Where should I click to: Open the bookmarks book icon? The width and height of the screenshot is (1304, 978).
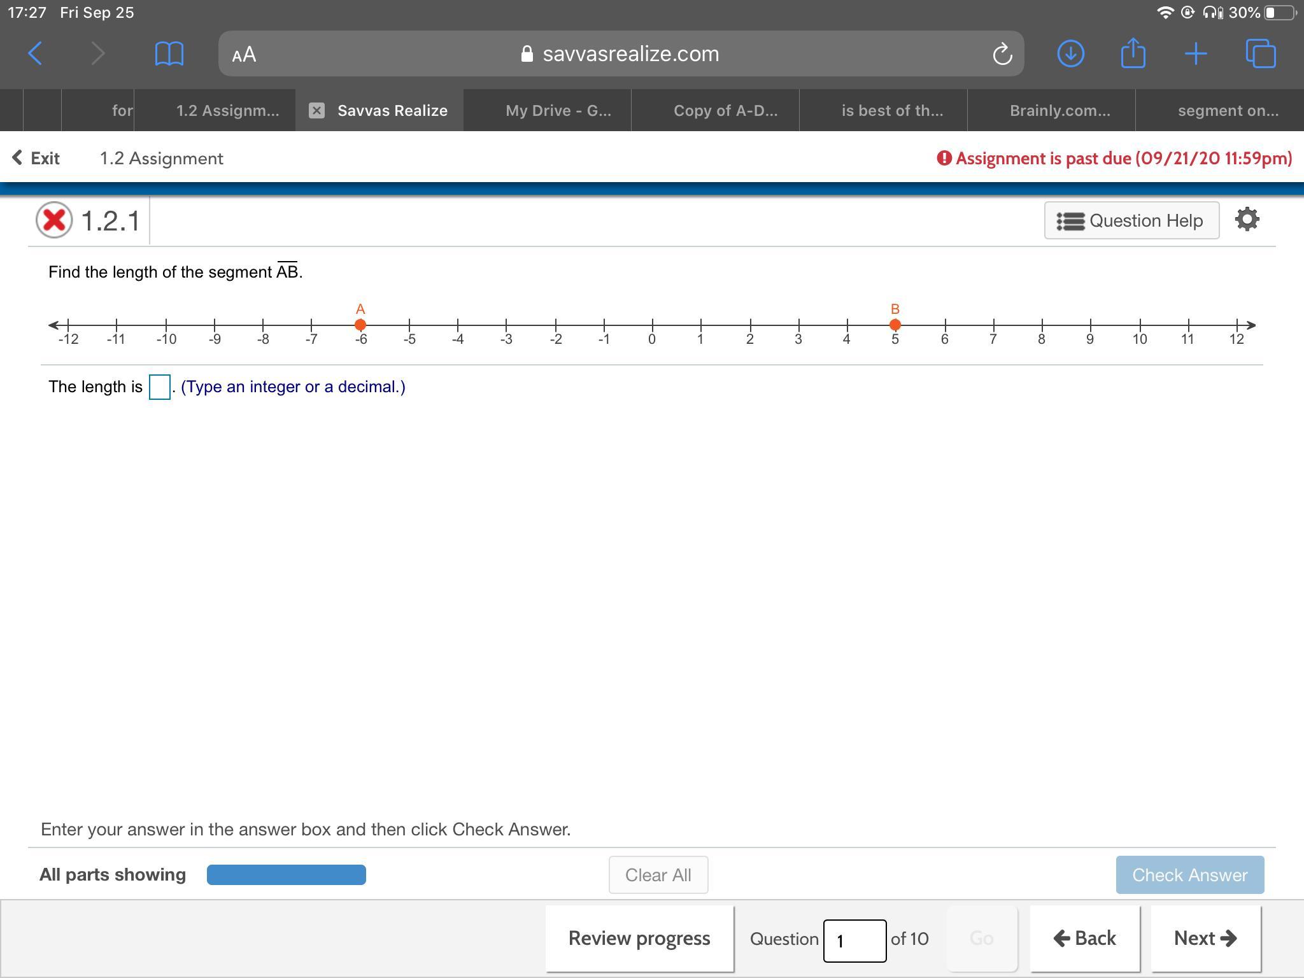click(x=169, y=53)
